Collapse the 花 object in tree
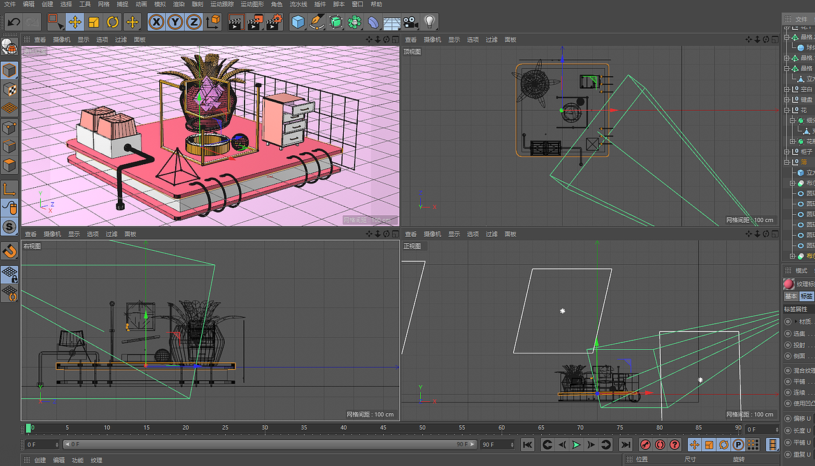Viewport: 815px width, 466px height. point(787,110)
